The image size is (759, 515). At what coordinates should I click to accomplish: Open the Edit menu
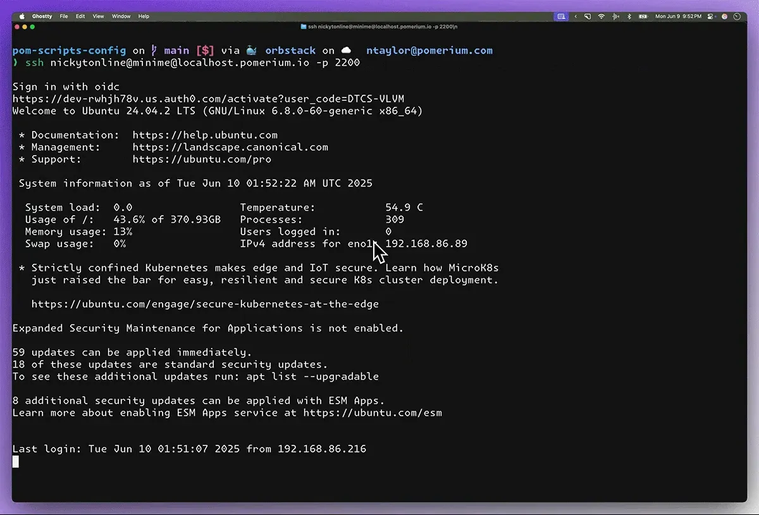coord(80,16)
